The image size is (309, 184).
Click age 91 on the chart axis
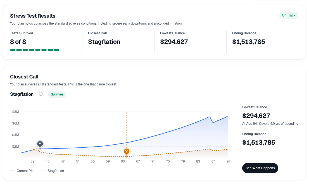[x=228, y=161]
